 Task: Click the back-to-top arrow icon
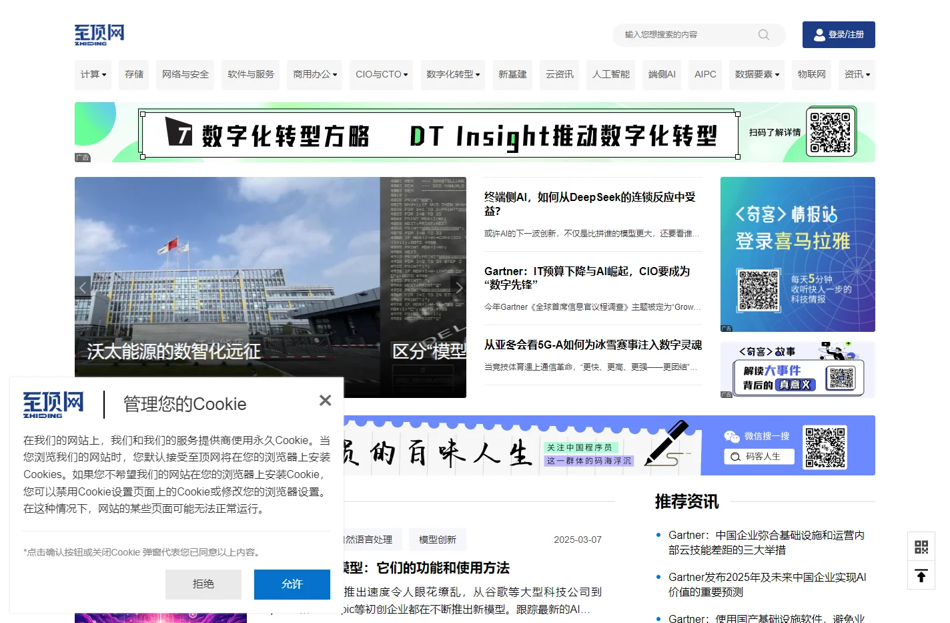click(x=921, y=576)
